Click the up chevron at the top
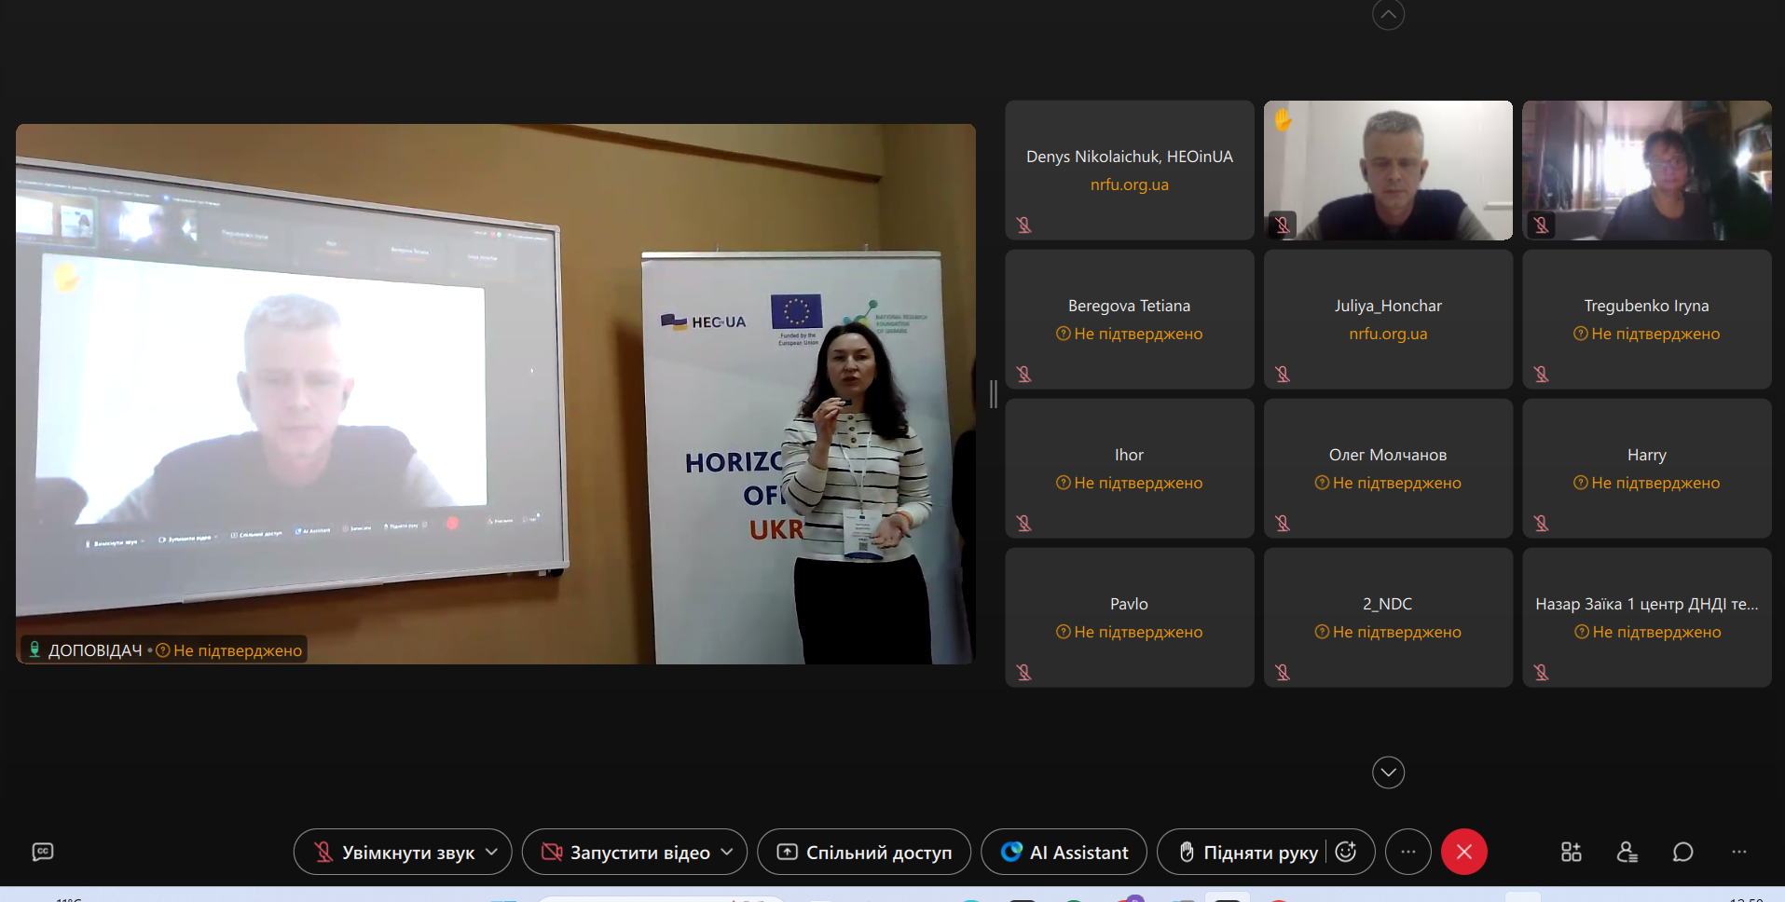Viewport: 1785px width, 902px height. [1388, 14]
